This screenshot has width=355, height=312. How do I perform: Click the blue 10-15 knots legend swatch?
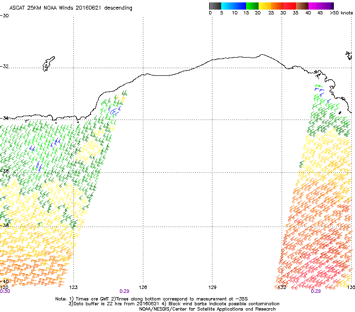point(240,6)
